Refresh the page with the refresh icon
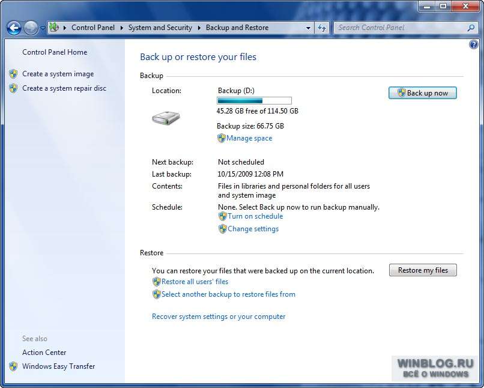Image resolution: width=484 pixels, height=388 pixels. coord(322,28)
